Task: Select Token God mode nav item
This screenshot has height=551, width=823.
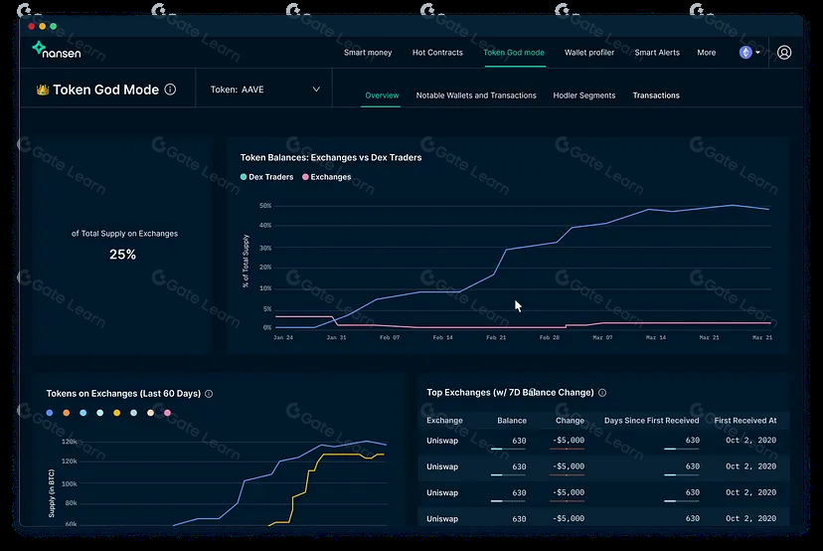Action: pyautogui.click(x=514, y=53)
